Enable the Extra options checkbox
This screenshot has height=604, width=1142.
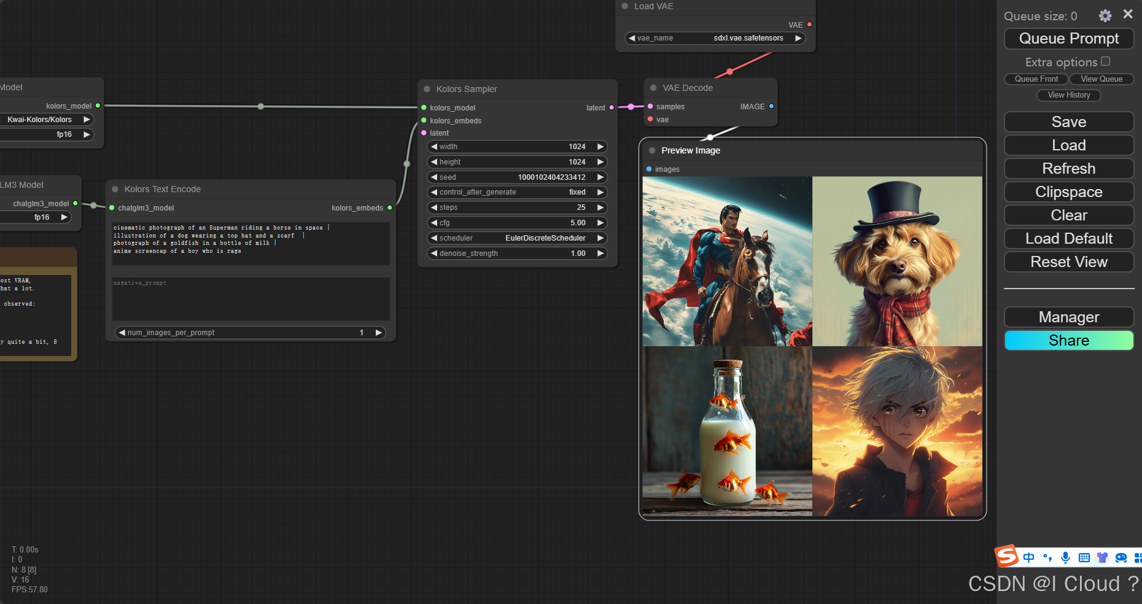click(x=1106, y=61)
